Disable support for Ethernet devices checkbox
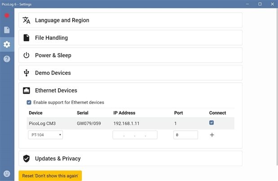278x181 pixels. pyautogui.click(x=29, y=103)
